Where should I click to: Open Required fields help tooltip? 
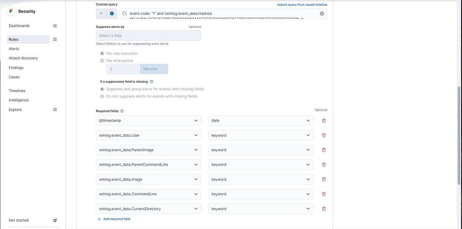coord(122,111)
